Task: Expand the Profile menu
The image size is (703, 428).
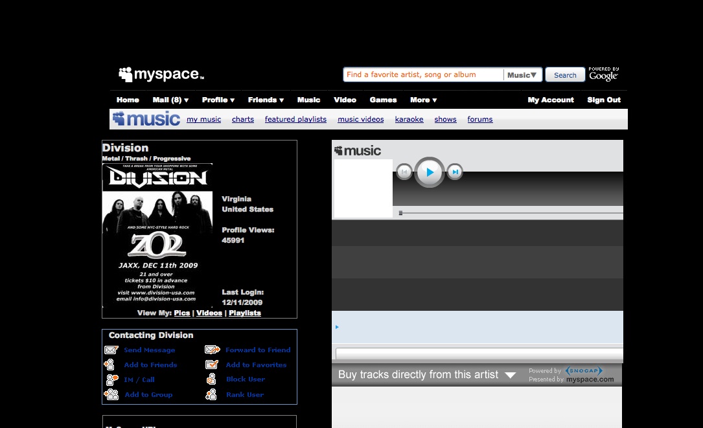Action: coord(218,100)
